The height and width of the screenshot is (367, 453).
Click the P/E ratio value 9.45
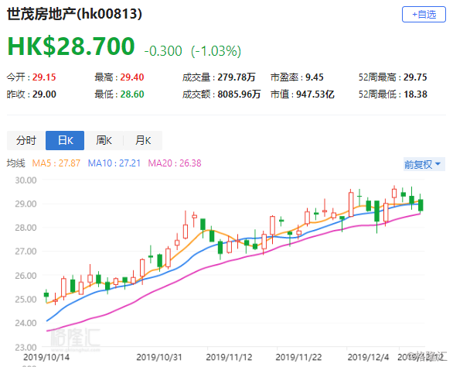[315, 77]
